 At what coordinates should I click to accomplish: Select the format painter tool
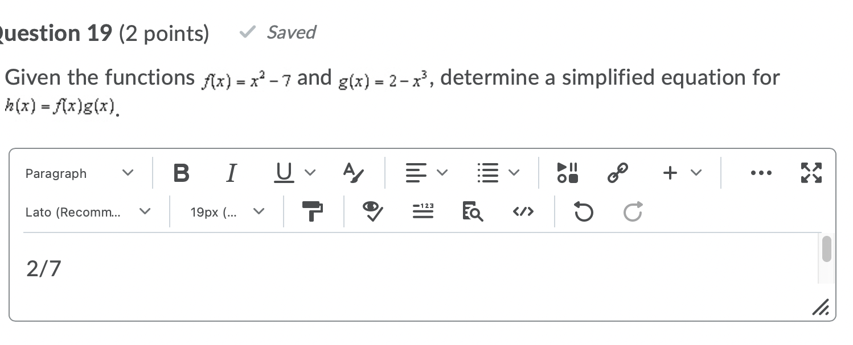(x=313, y=211)
